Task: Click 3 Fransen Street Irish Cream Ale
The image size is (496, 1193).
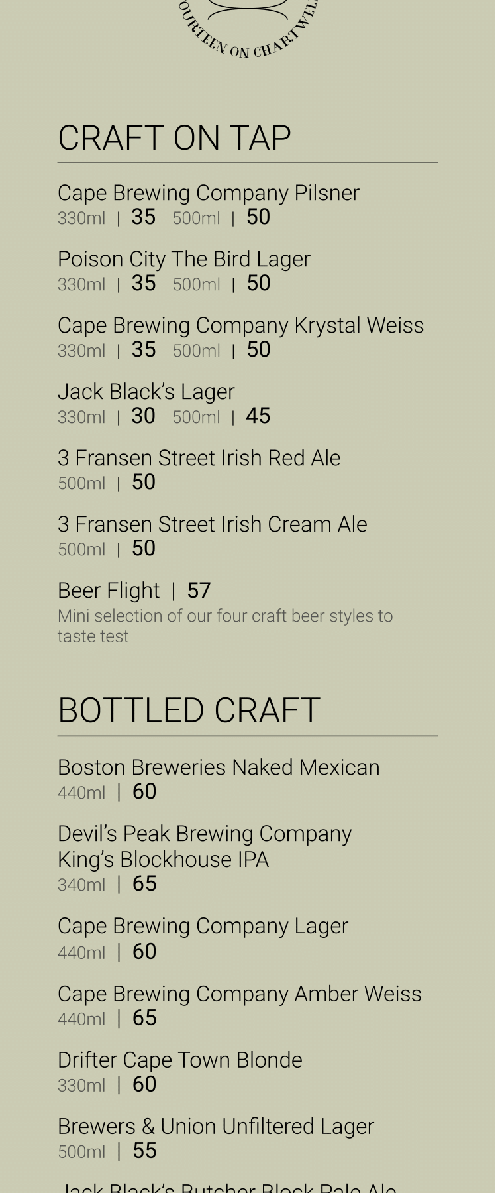Action: [x=212, y=524]
